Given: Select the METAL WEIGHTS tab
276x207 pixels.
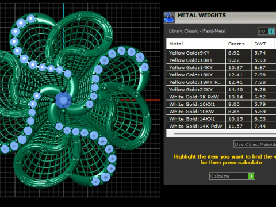Looking at the screenshot, I should (x=202, y=16).
